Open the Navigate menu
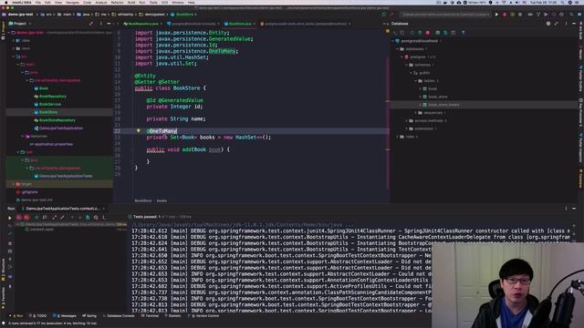 (72, 2)
